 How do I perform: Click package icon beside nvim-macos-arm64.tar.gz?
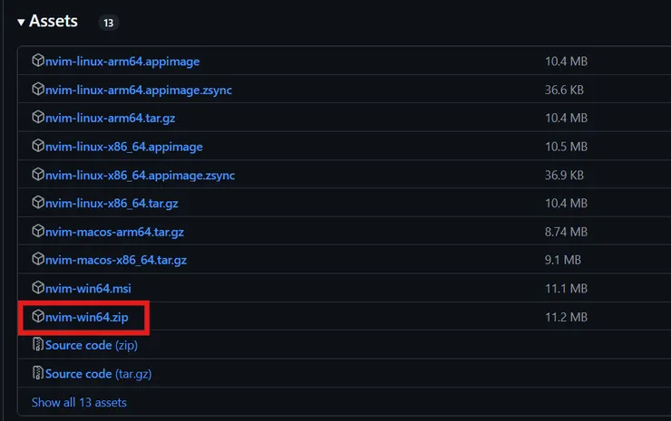[38, 232]
